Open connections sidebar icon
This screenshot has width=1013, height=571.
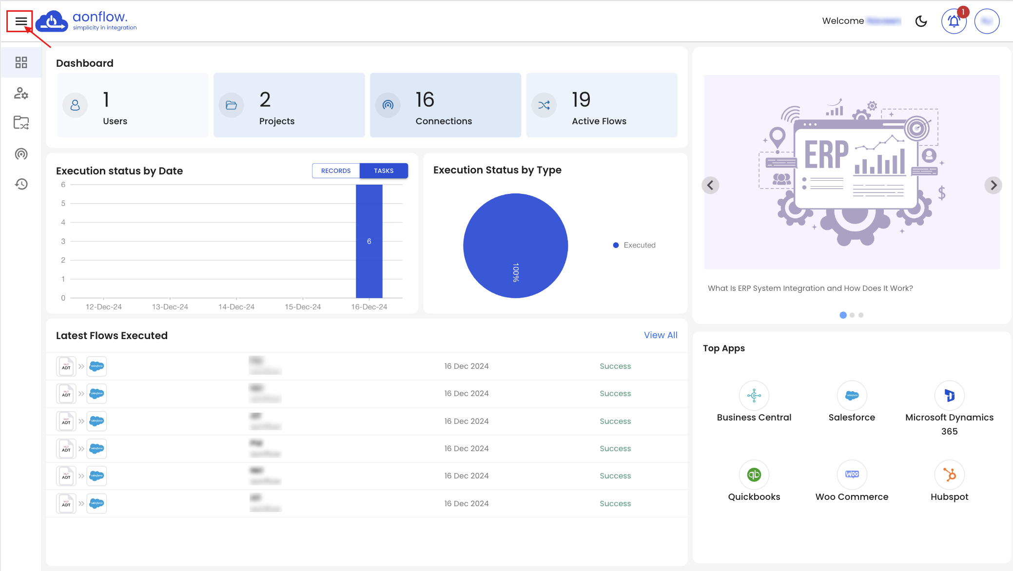pos(21,154)
